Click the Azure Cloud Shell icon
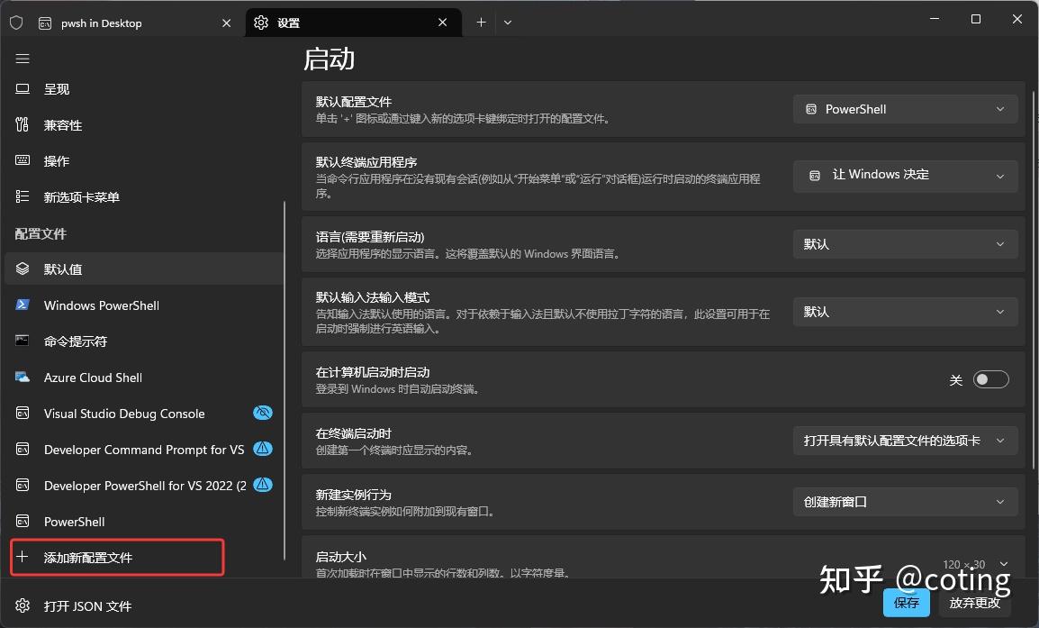 [x=23, y=377]
